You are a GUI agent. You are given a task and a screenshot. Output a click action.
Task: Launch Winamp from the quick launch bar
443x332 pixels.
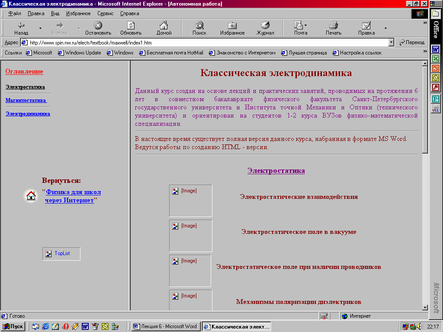(x=75, y=326)
